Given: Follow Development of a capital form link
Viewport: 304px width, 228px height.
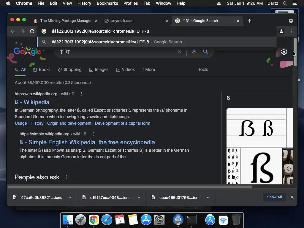Looking at the screenshot, I should 123,123.
